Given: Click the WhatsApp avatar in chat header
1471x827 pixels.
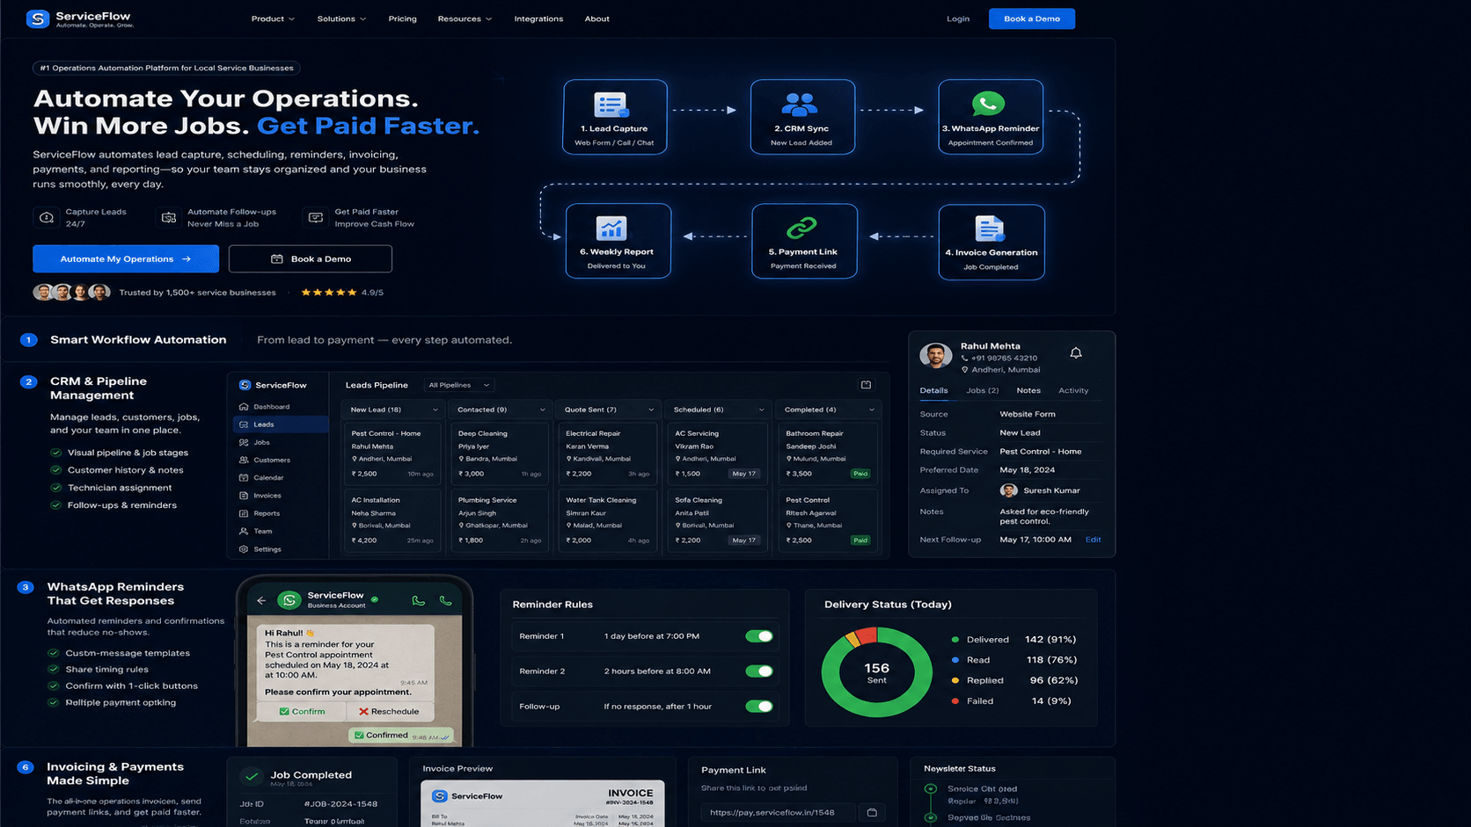Looking at the screenshot, I should (x=289, y=600).
